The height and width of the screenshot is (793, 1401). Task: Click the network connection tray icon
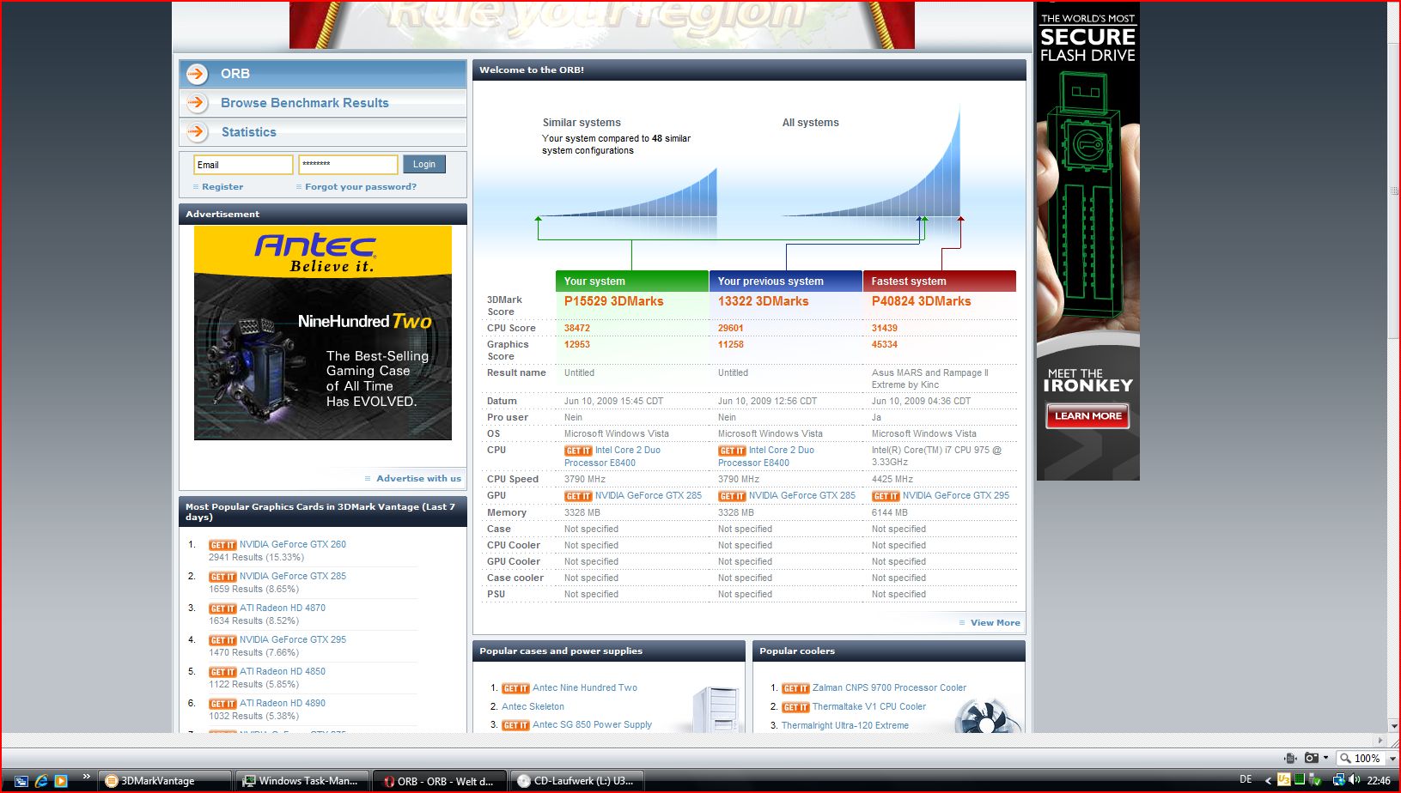tap(1339, 780)
